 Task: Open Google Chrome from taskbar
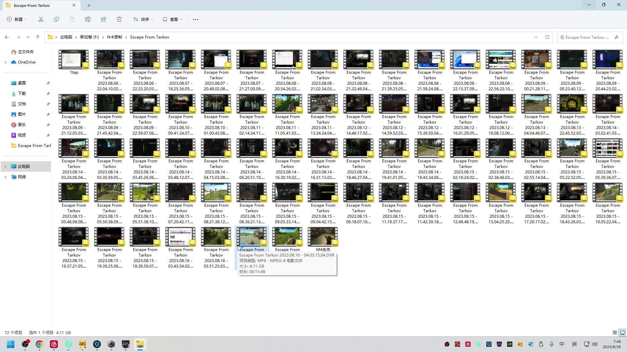[40, 344]
